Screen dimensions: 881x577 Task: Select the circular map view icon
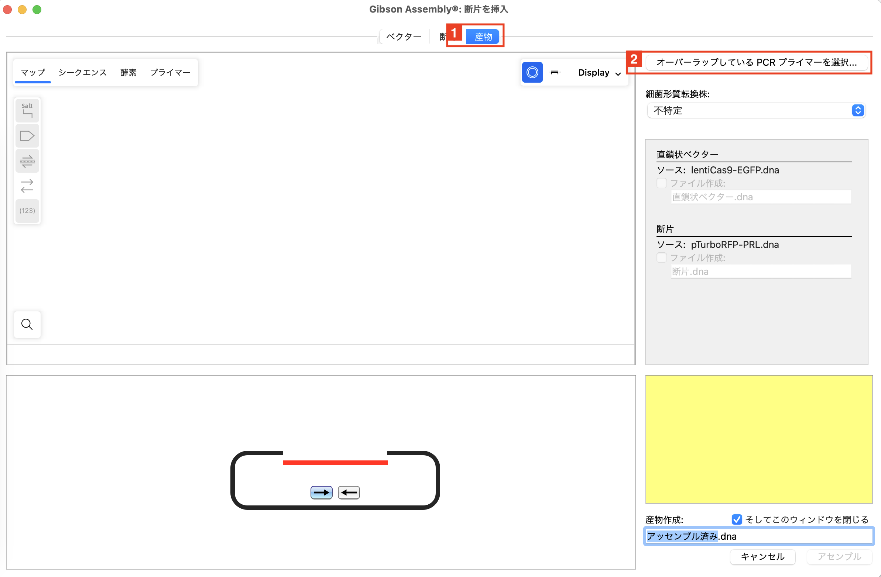532,73
